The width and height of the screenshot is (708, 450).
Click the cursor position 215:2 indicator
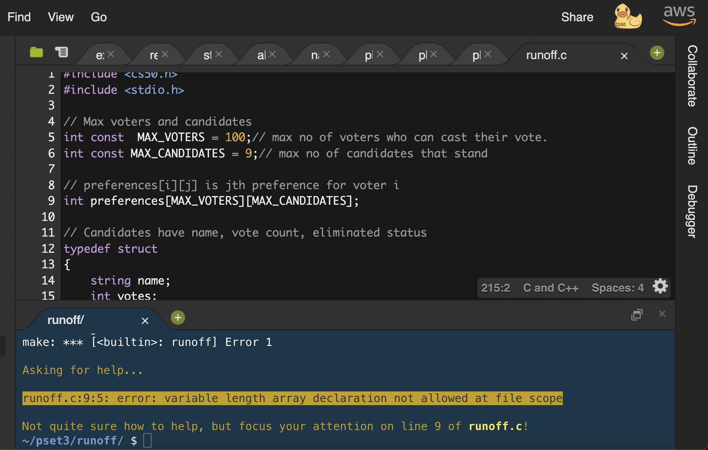[x=495, y=288]
